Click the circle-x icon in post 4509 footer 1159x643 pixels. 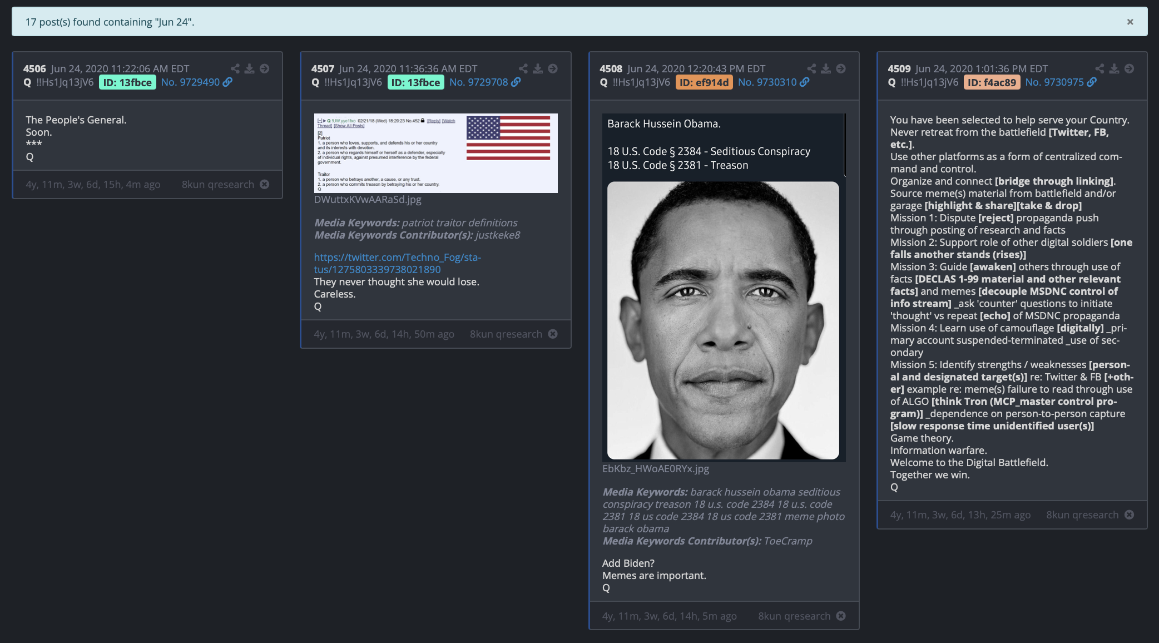(x=1130, y=515)
